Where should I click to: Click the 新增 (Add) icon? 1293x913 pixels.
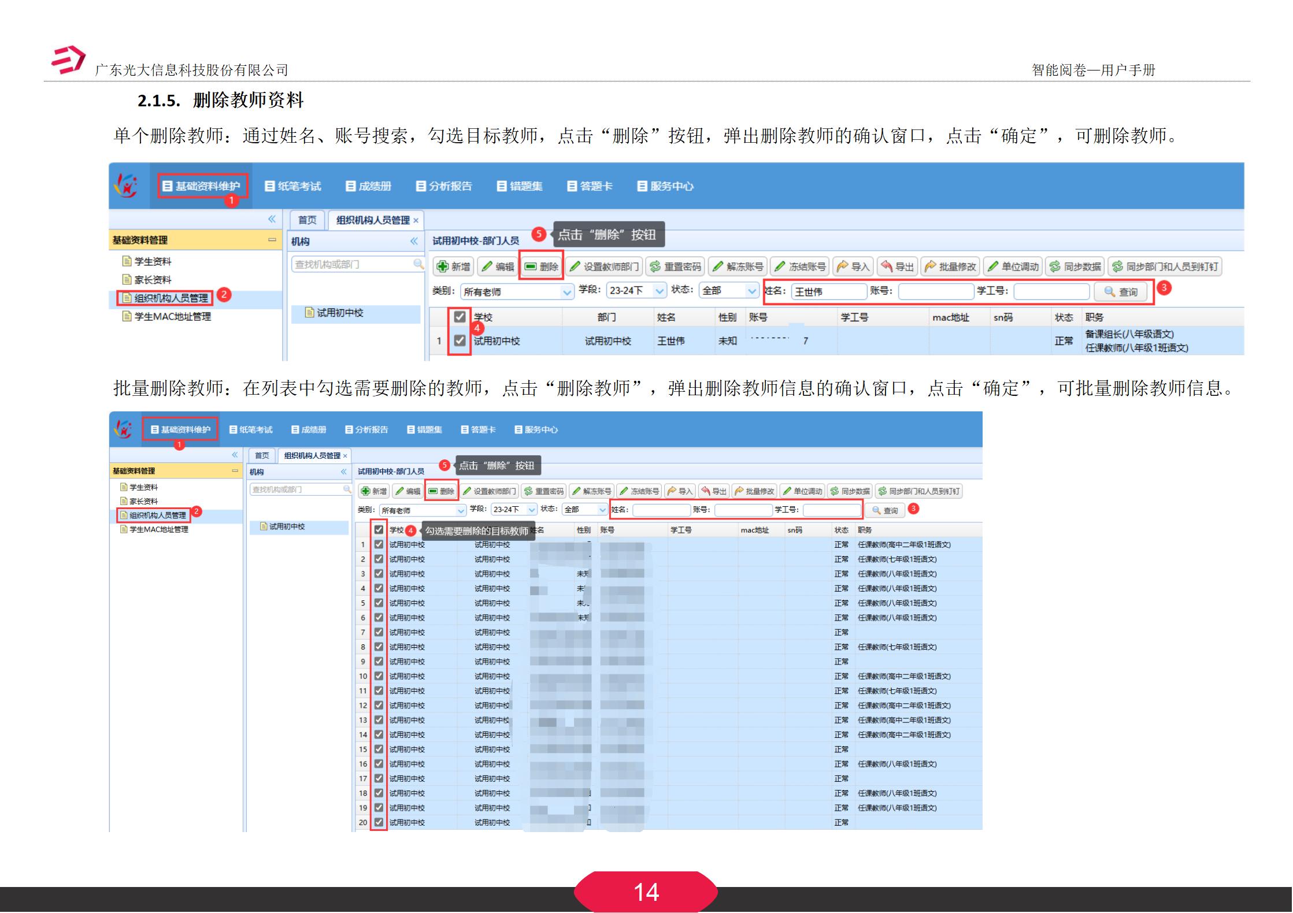pos(454,266)
